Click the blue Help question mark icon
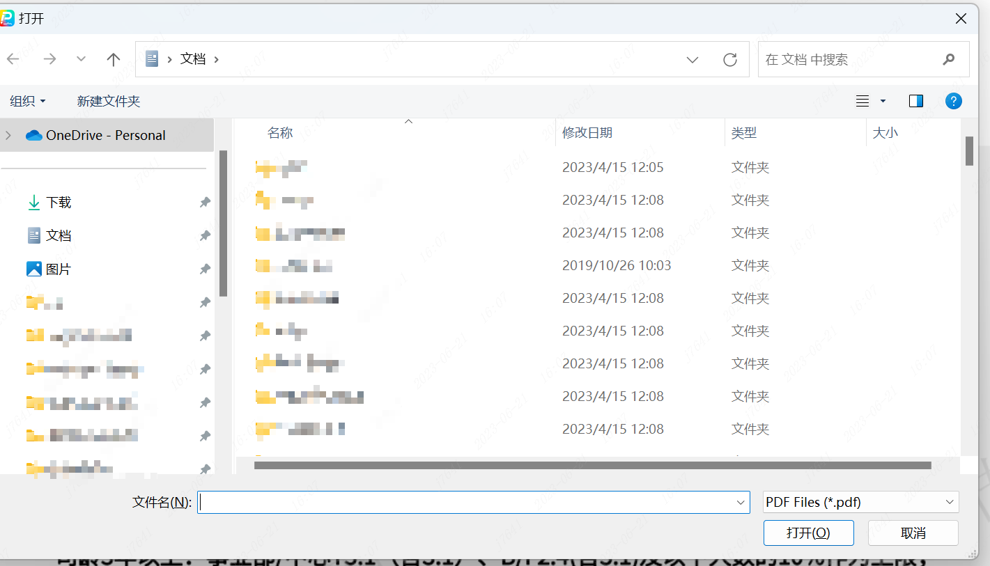 pos(954,101)
